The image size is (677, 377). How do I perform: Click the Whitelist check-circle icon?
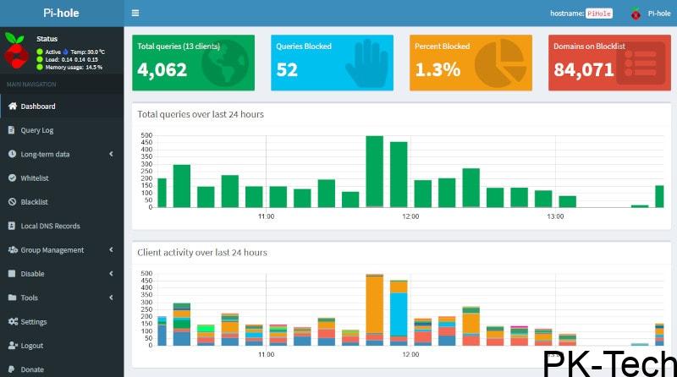click(x=12, y=178)
